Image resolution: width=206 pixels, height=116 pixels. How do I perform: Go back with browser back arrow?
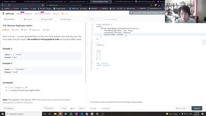(2, 5)
